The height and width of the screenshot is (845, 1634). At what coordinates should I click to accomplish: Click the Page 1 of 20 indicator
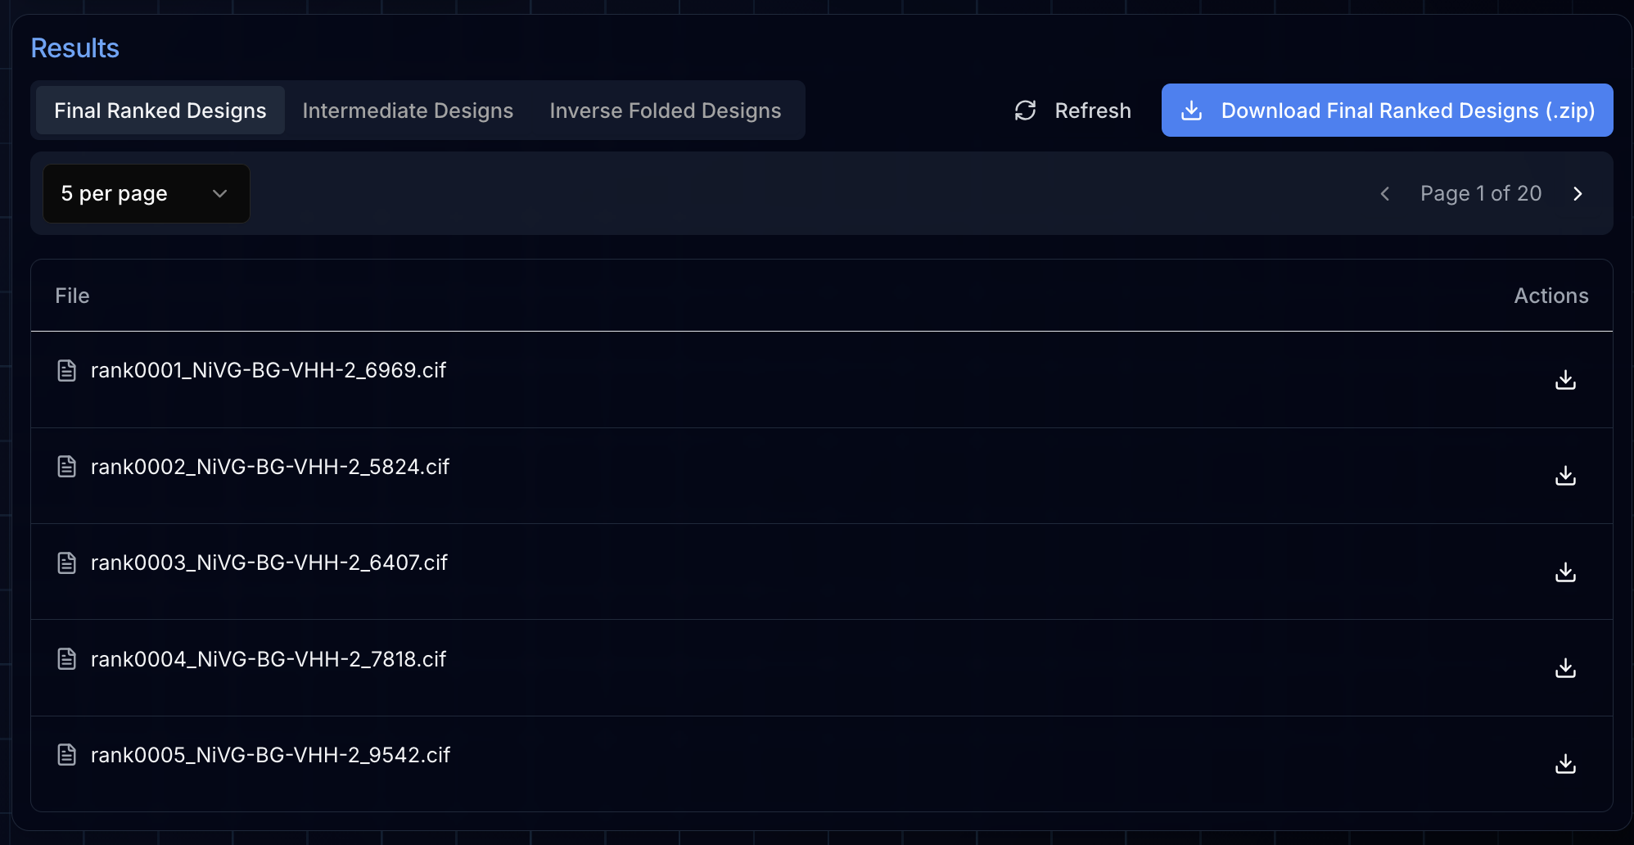coord(1480,194)
